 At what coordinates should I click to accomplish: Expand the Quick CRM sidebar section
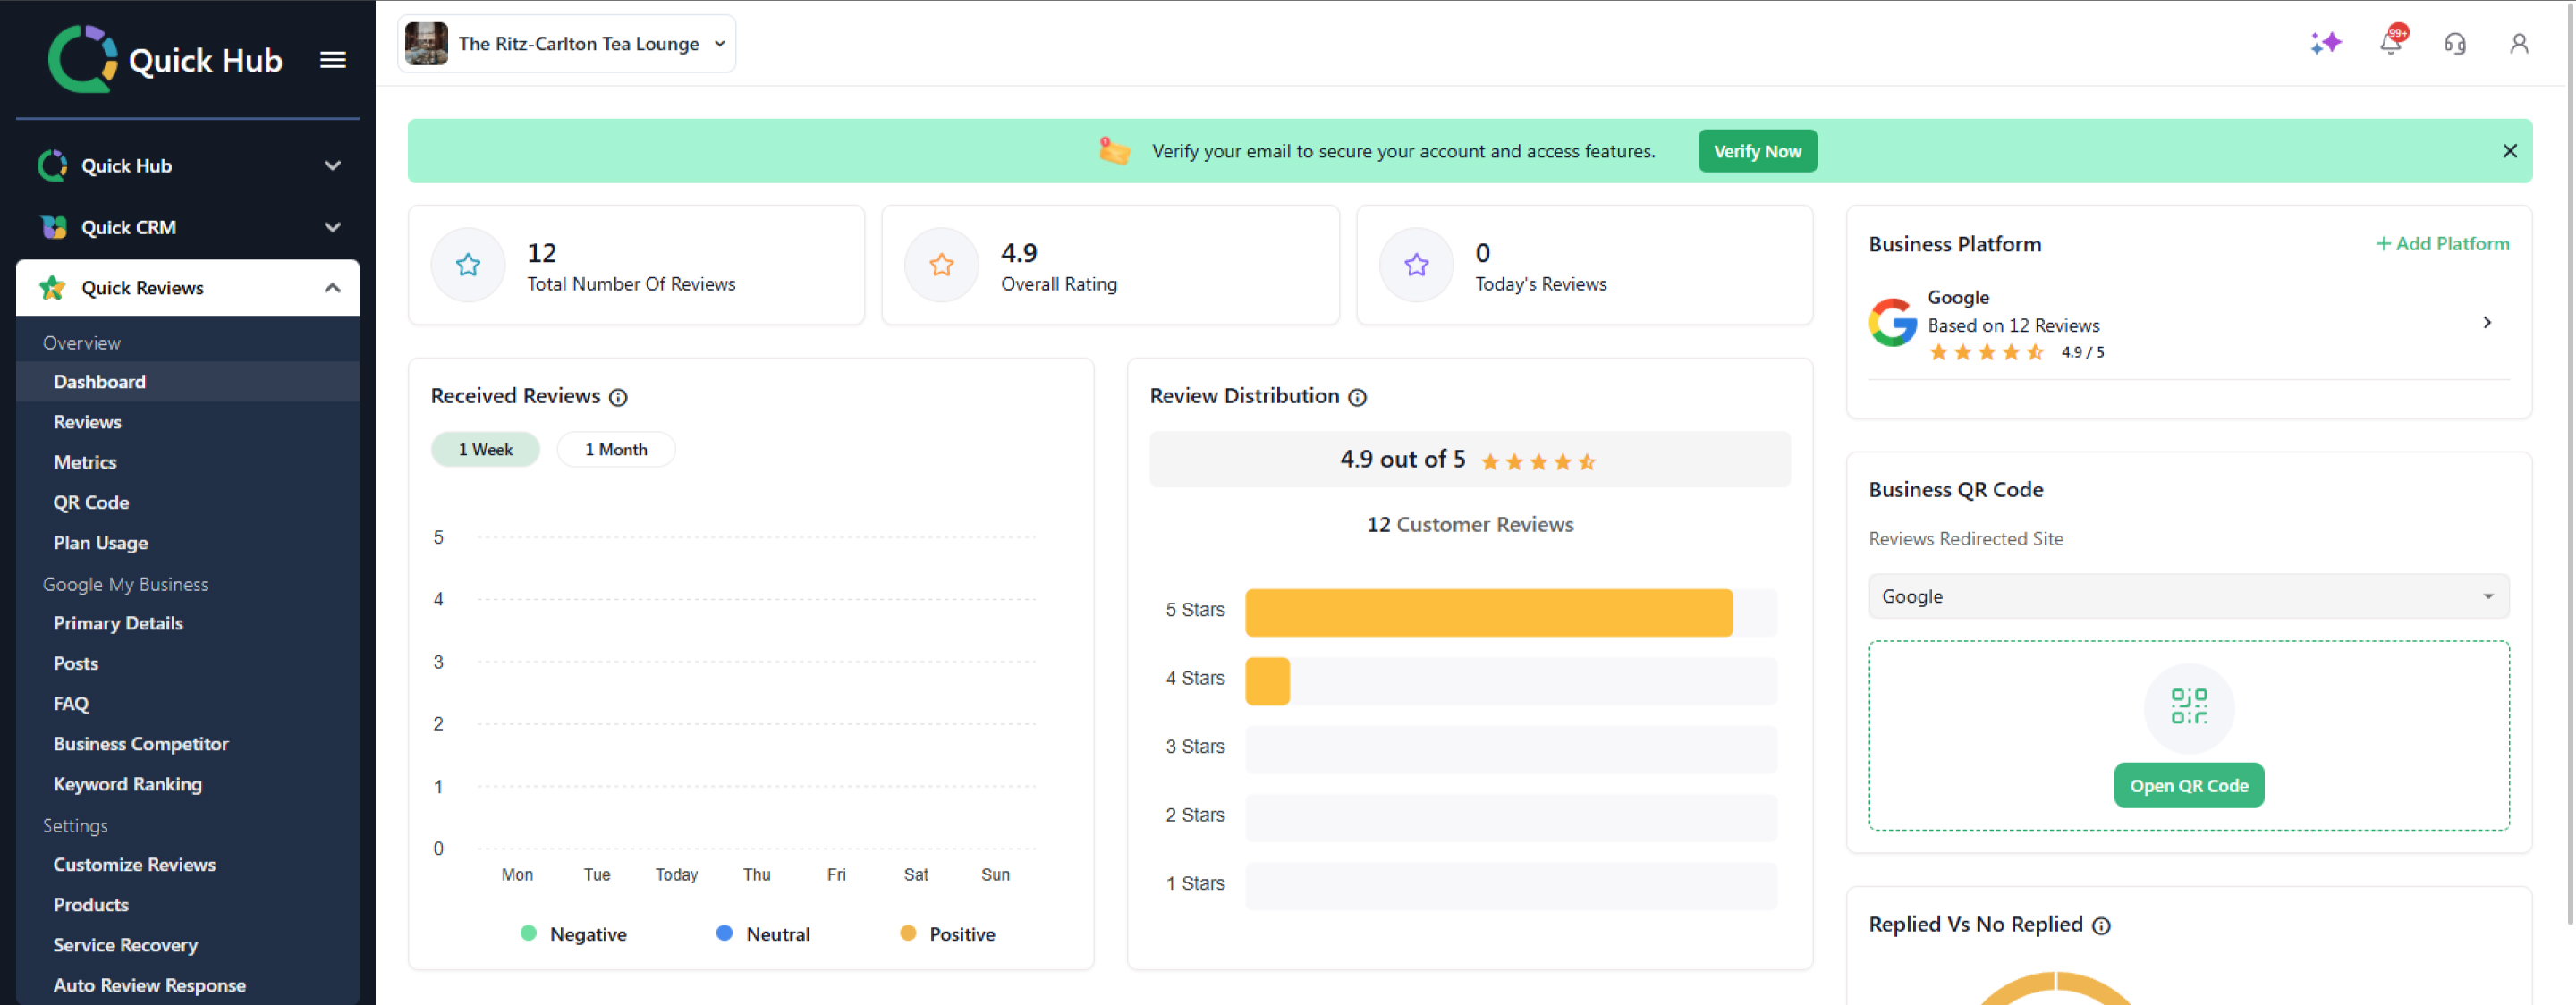point(188,227)
